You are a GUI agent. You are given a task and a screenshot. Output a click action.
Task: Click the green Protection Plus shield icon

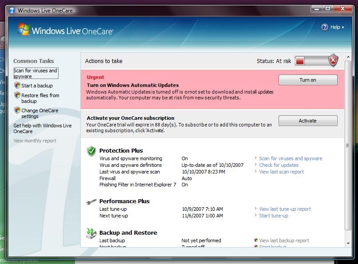91,151
